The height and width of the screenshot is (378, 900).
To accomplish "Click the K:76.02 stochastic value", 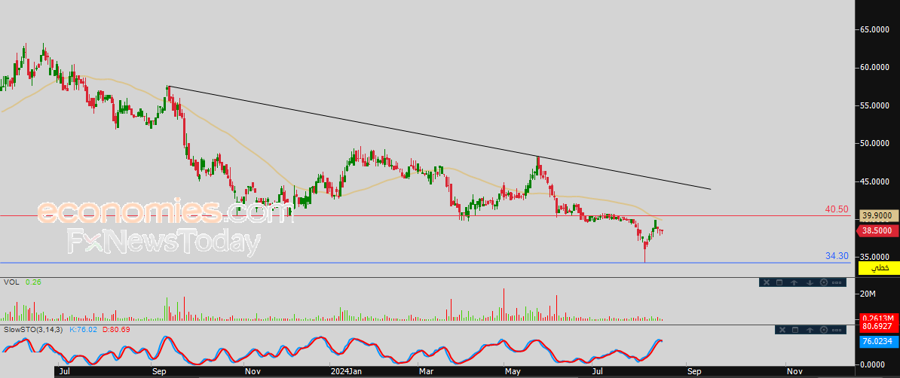I will (83, 330).
